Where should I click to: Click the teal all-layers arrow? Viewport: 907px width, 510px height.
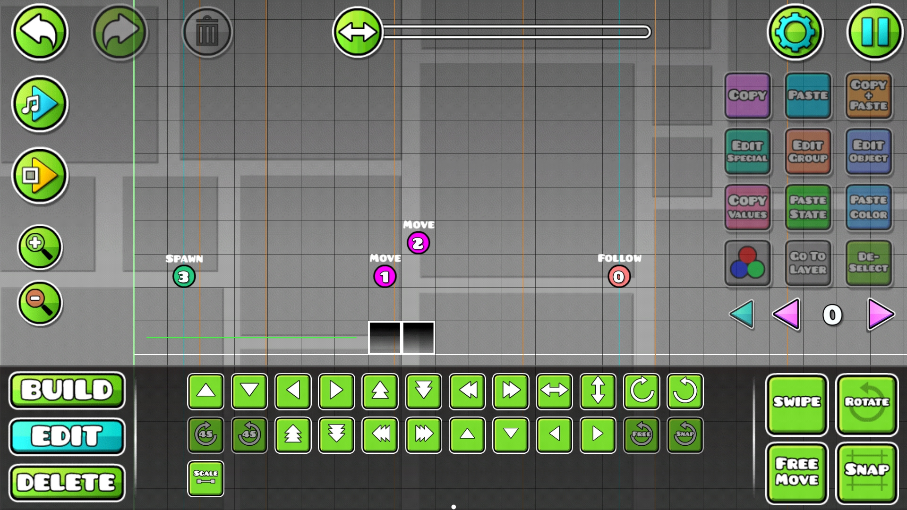point(742,314)
